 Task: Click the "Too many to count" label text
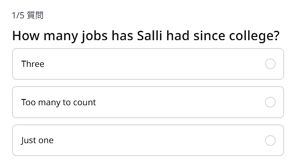tap(59, 103)
